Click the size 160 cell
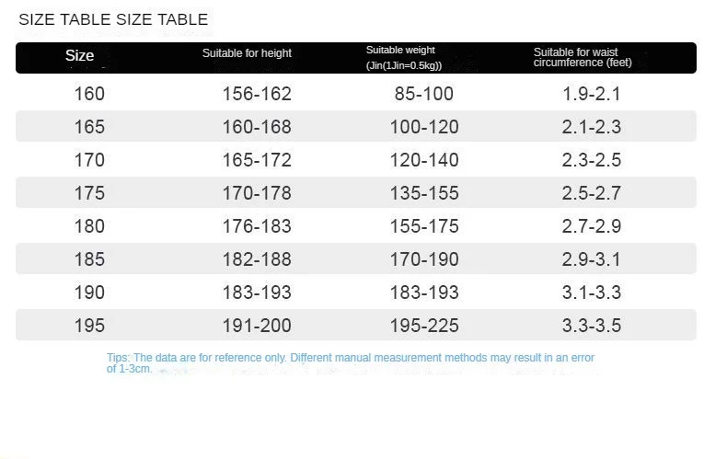 tap(89, 94)
